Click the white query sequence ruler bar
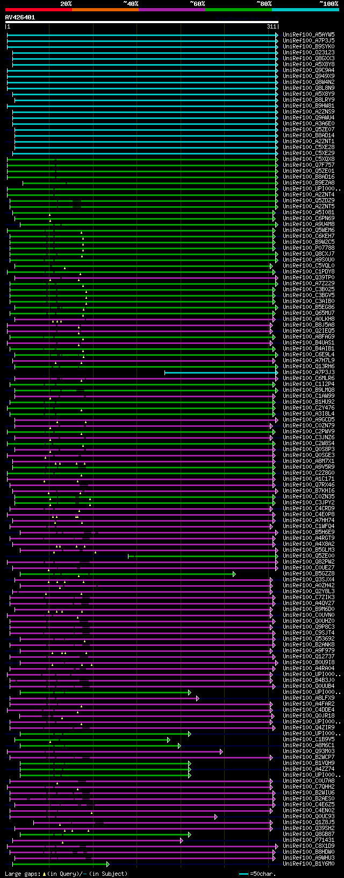Screen dimensions: 344x878 click(142, 22)
